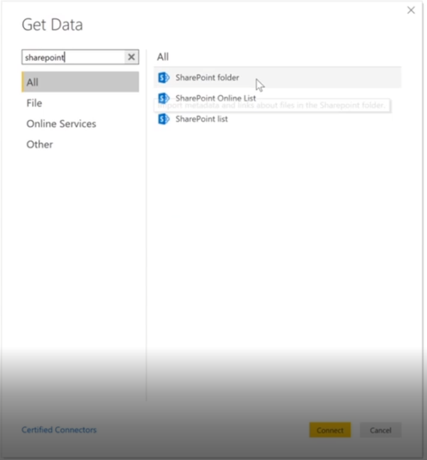Click the Cancel button

click(x=380, y=430)
